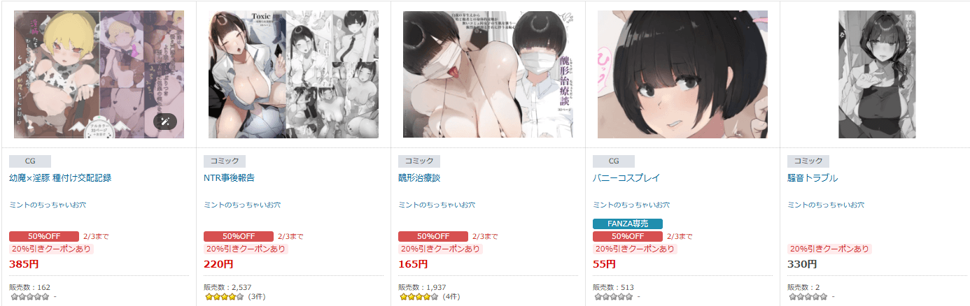Click the coupon label above 165円
The width and height of the screenshot is (970, 306).
coord(440,249)
